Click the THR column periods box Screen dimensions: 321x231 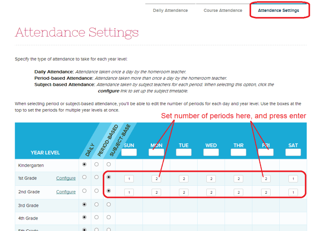238,152
